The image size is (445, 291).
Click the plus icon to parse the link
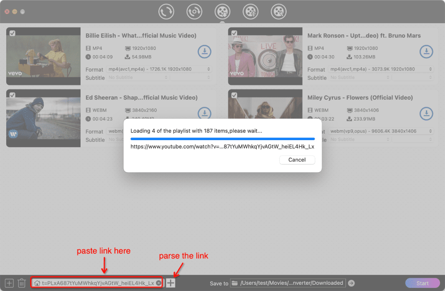[x=171, y=283]
